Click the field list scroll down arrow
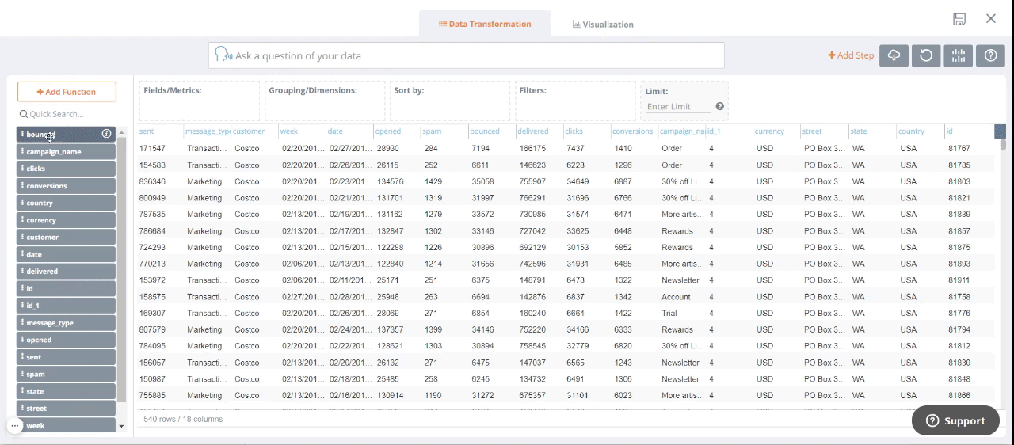Viewport: 1014px width, 445px height. [121, 426]
